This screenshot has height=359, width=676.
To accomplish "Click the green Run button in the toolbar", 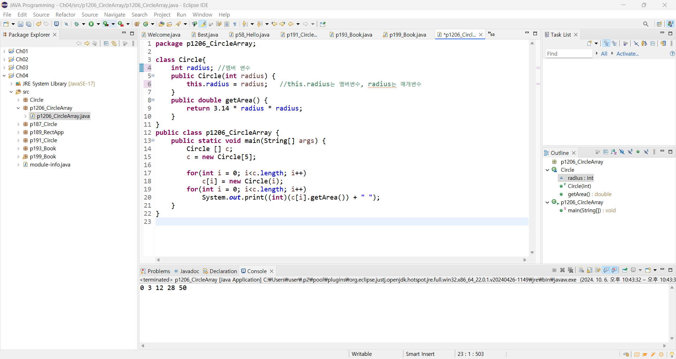I will point(91,24).
